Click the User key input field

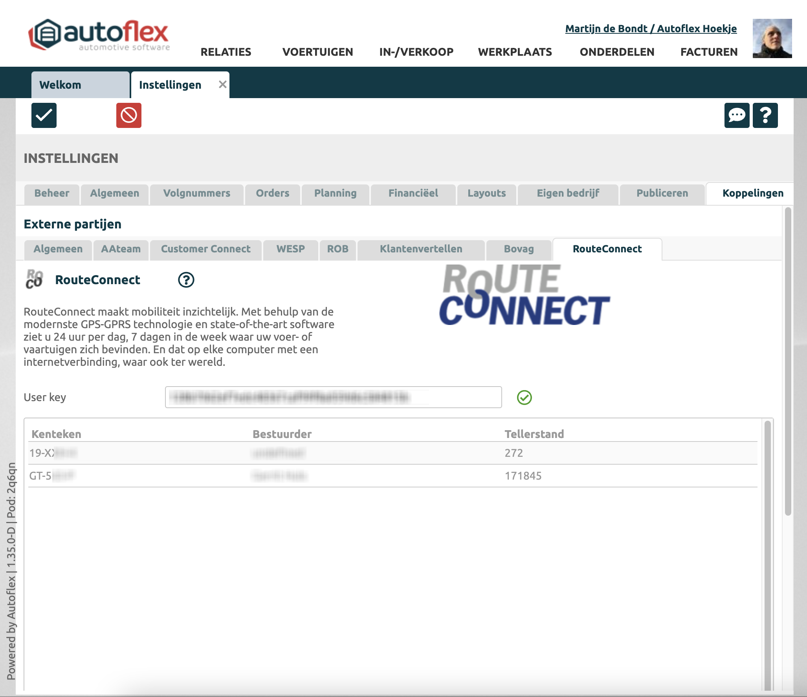333,397
